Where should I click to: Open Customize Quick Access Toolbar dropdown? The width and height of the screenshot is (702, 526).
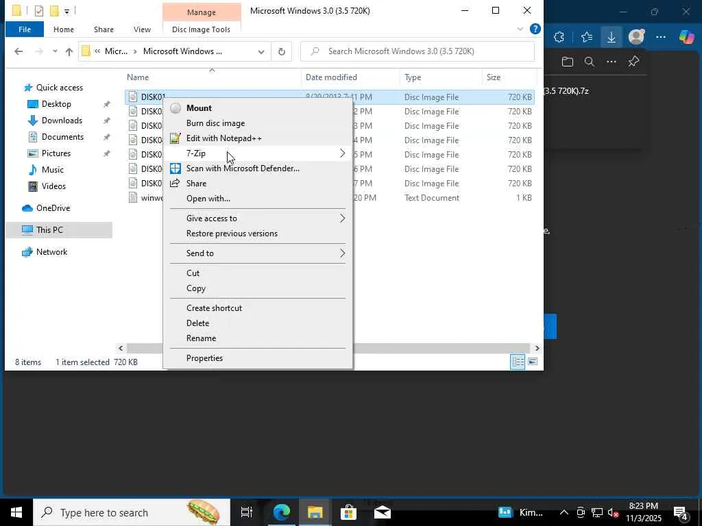point(66,11)
